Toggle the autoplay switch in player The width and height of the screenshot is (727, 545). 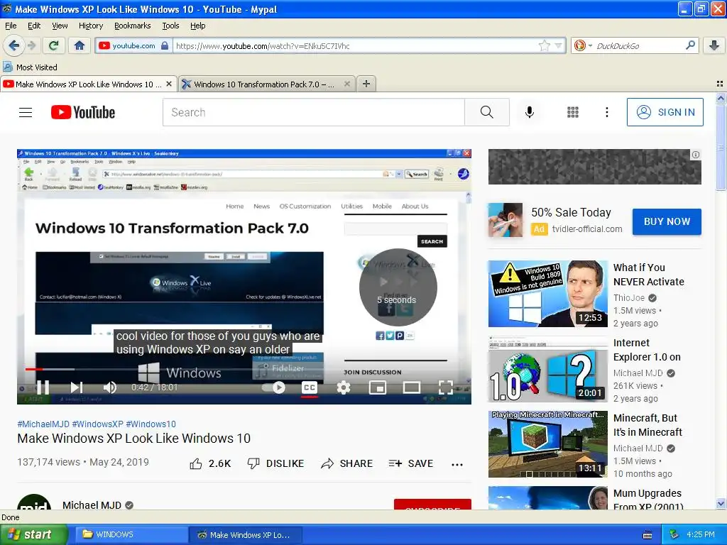(x=273, y=387)
